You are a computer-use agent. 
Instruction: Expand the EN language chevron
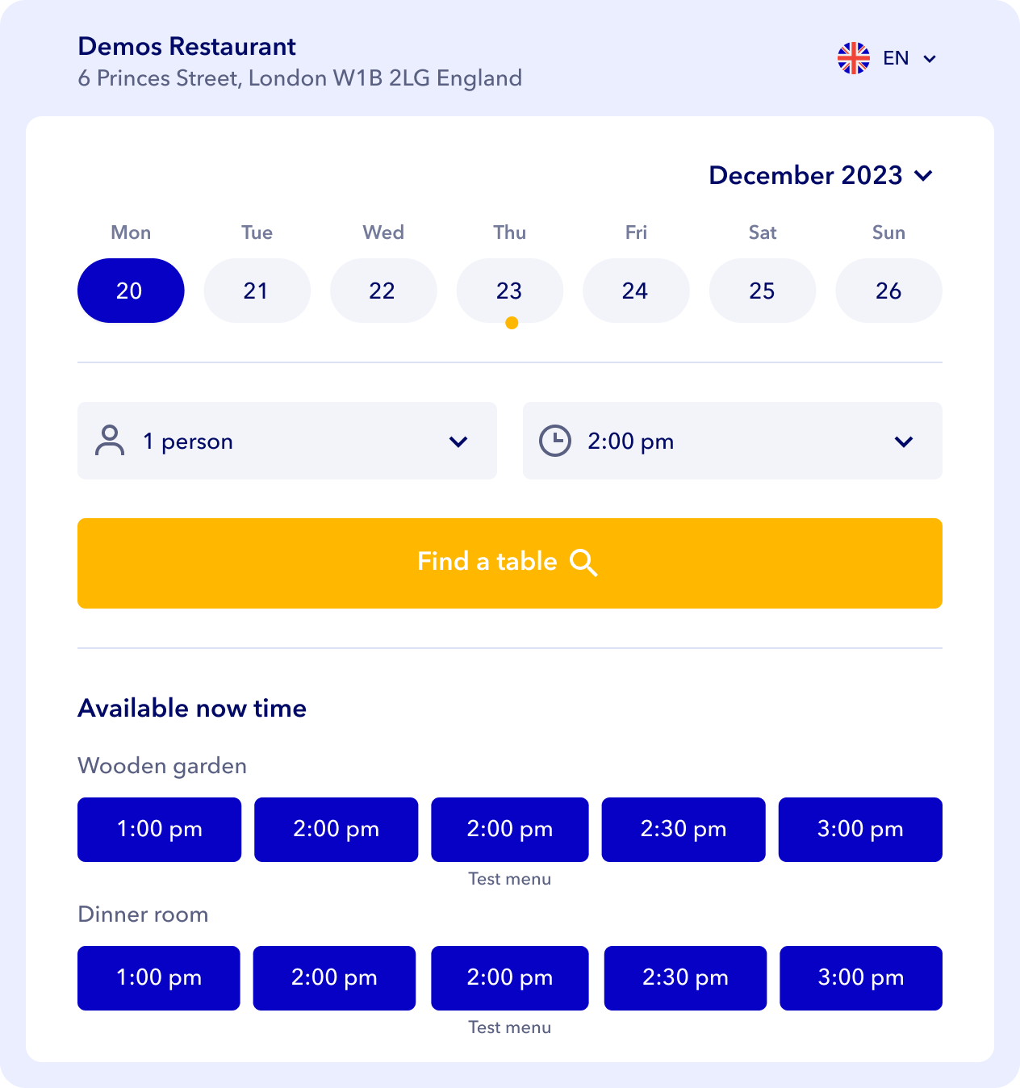[930, 59]
